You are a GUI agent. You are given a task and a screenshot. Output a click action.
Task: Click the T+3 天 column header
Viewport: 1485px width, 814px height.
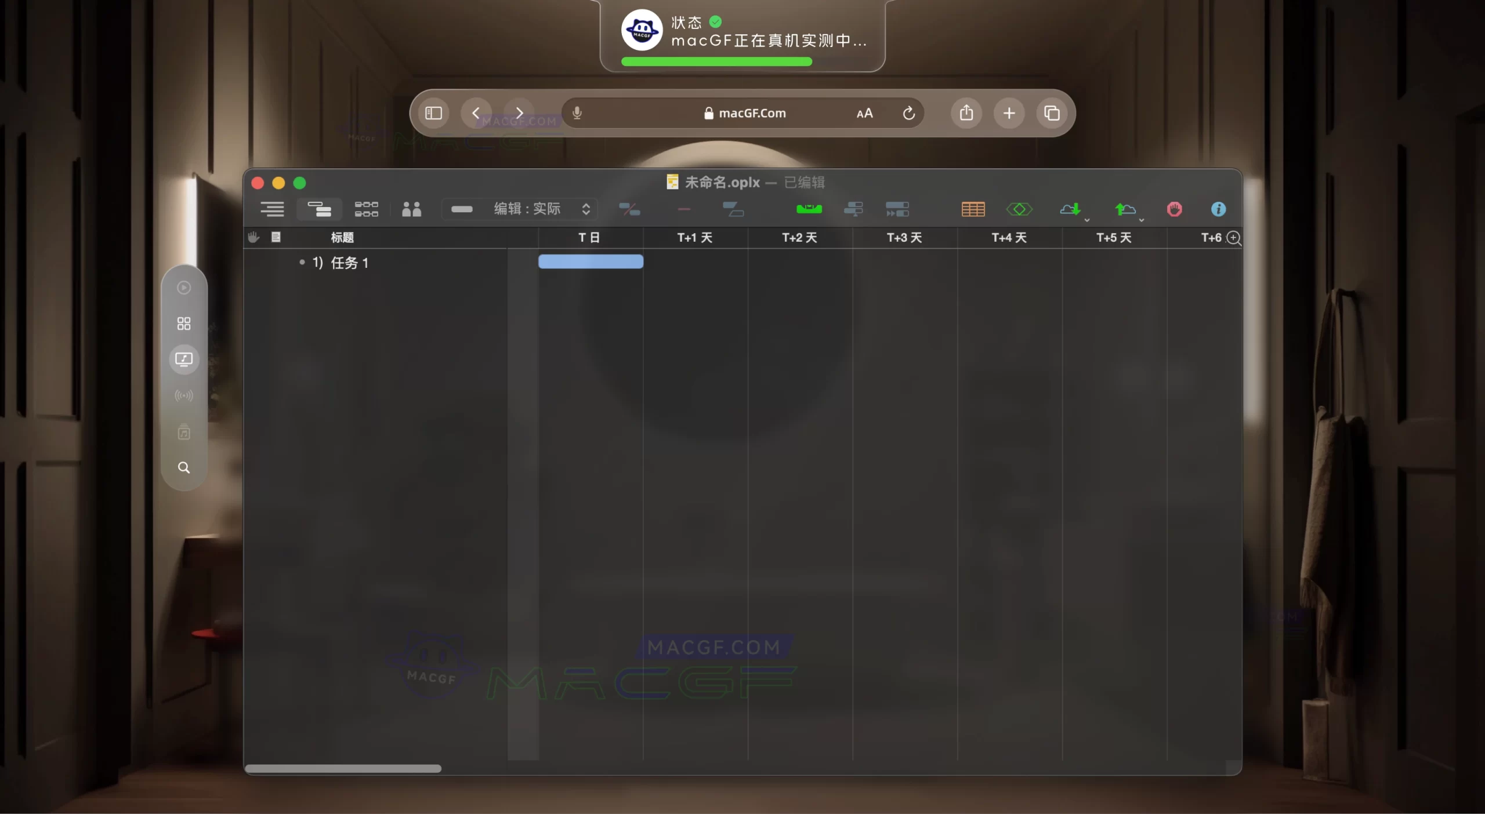pos(904,237)
